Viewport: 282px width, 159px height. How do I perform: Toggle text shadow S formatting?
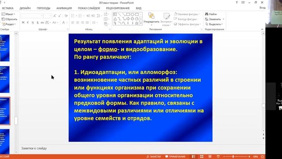tap(37, 23)
